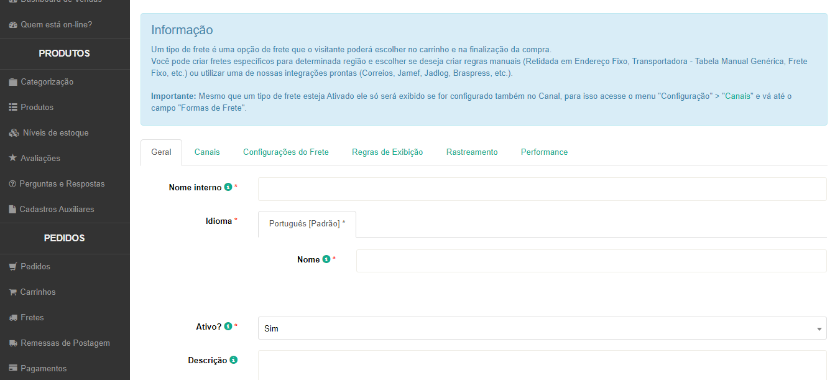This screenshot has width=835, height=380.
Task: Click the Informação heading
Action: 182,30
